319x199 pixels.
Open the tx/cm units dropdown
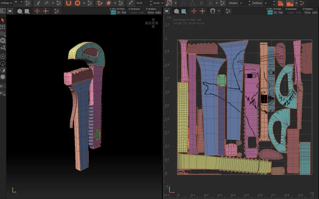(x=159, y=3)
